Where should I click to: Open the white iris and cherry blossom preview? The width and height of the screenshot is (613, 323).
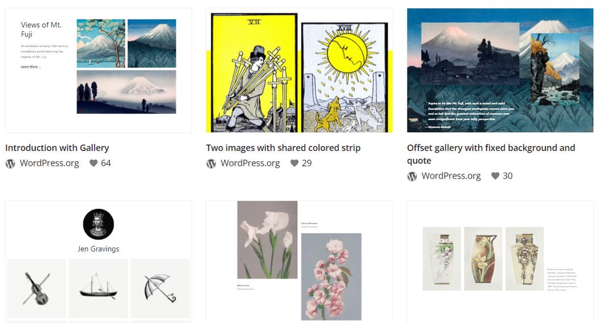300,262
